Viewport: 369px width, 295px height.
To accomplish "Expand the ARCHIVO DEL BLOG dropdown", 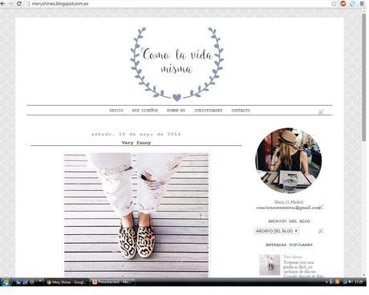I will coord(277,231).
